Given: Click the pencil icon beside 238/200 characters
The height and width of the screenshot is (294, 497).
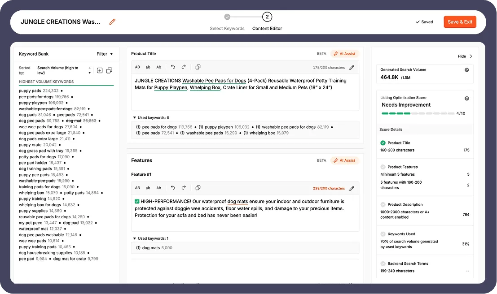Looking at the screenshot, I should coord(352,188).
